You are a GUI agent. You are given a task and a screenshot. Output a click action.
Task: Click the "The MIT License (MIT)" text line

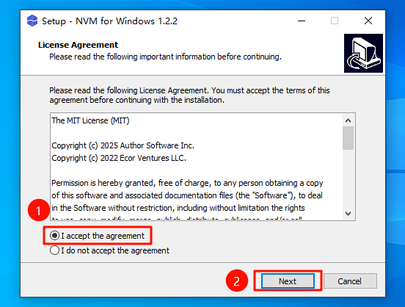[90, 120]
